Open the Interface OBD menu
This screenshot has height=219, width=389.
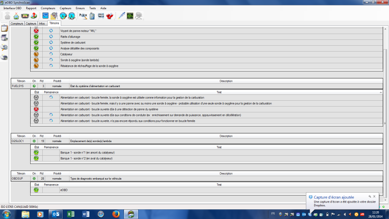[x=13, y=9]
